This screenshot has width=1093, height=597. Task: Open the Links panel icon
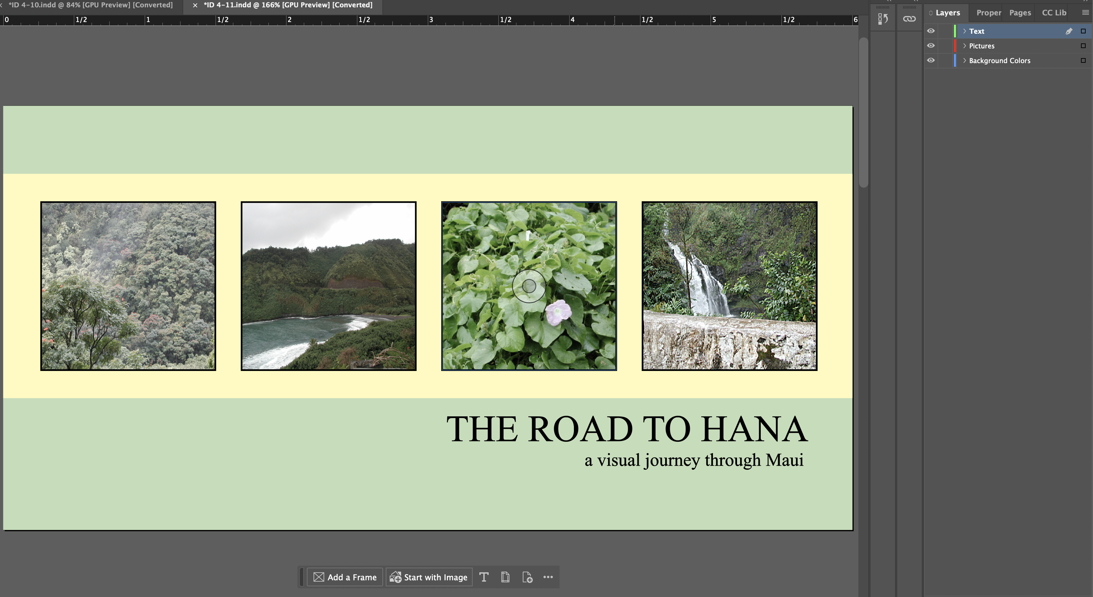[909, 19]
